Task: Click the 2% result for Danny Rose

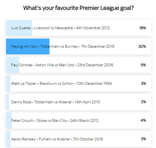Action: (143, 102)
